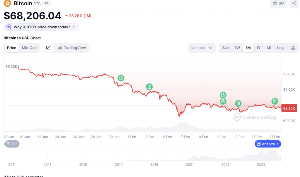The height and width of the screenshot is (177, 300).
Task: Enable logarithmic scale with the Log option
Action: click(280, 48)
